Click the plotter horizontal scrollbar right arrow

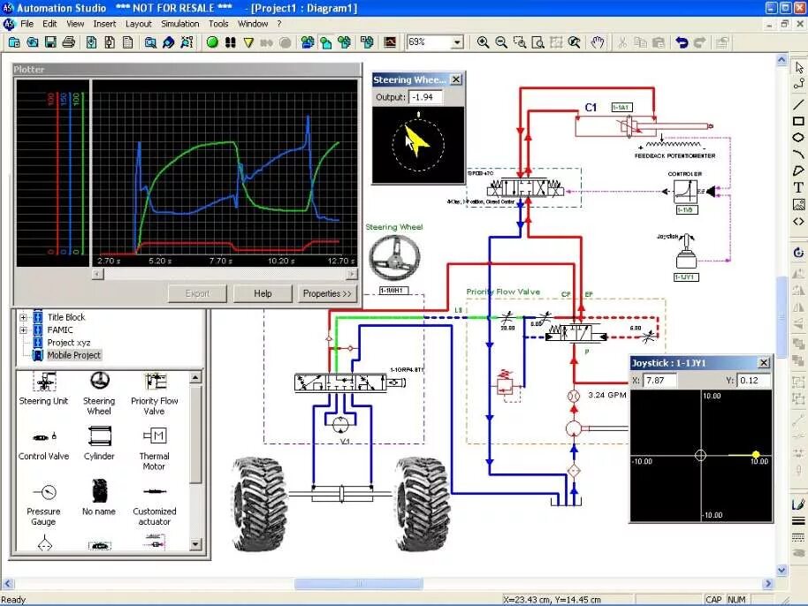(x=352, y=274)
